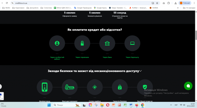This screenshot has height=108, width=197.
Task: Open the Доп.робота bookmarks folder
Action: pyautogui.click(x=33, y=8)
